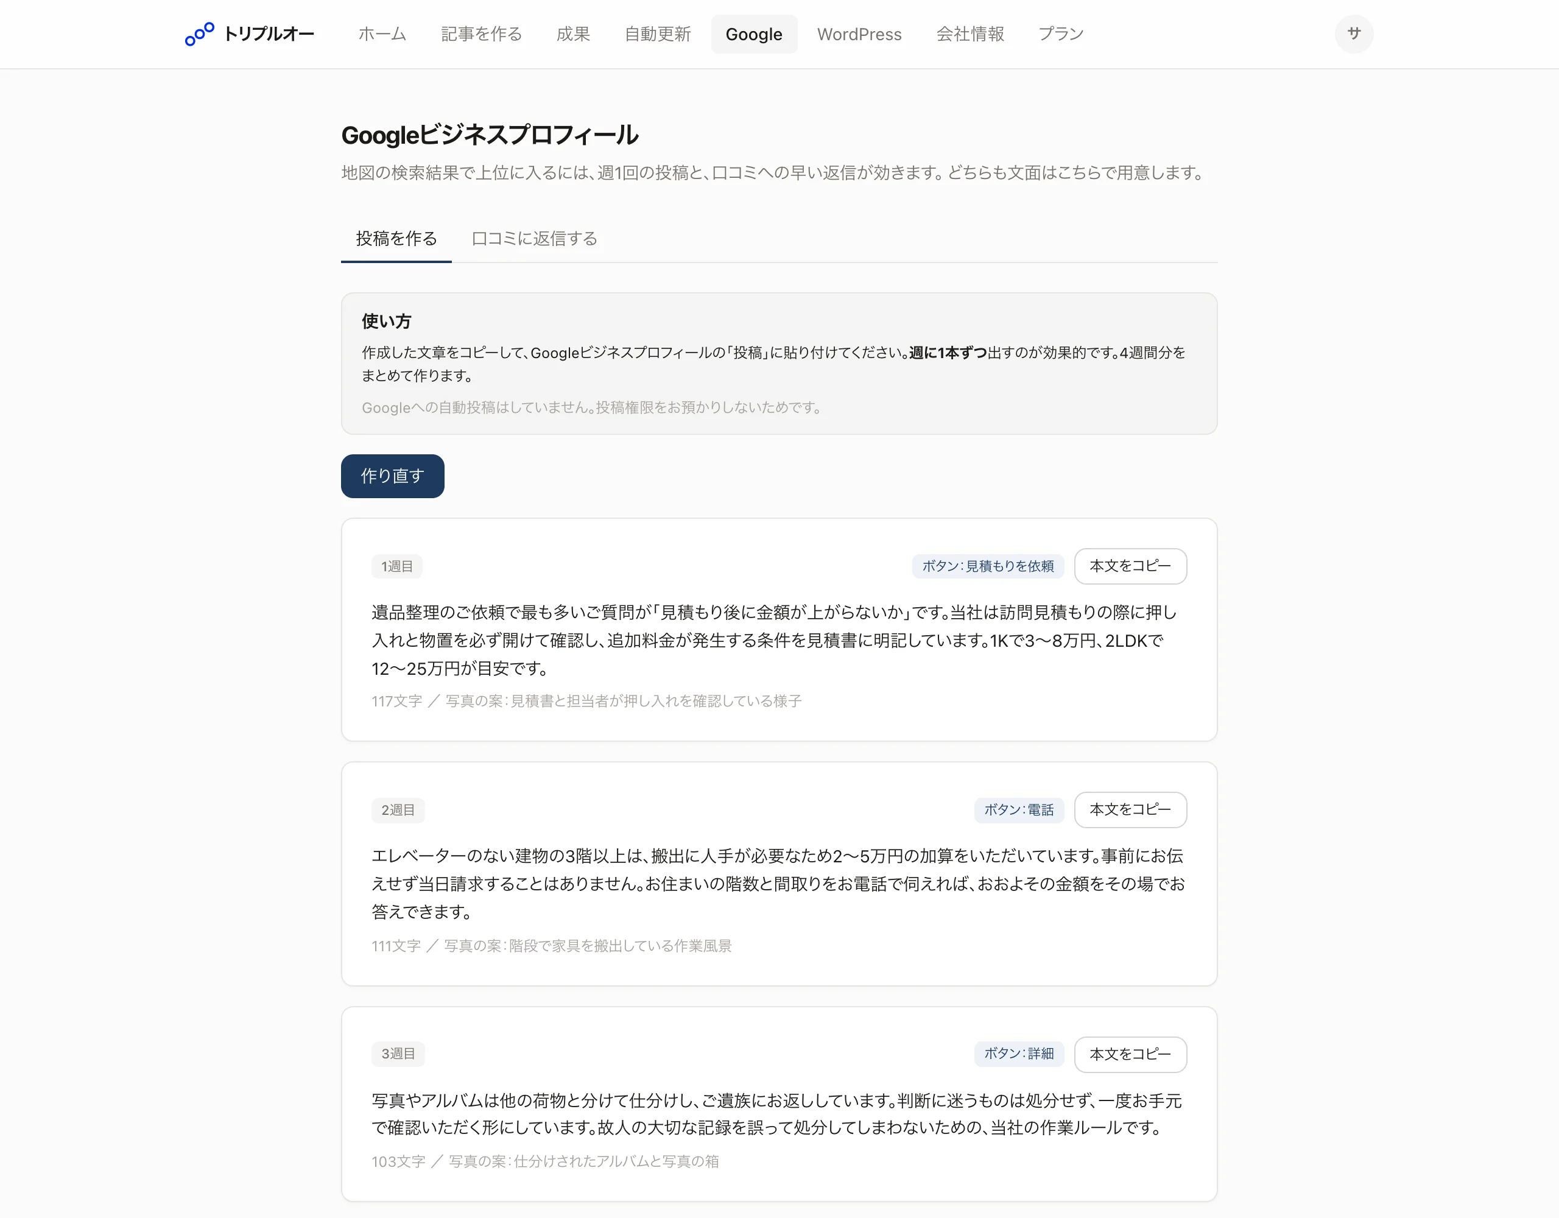Open 自動更新 in the navigation
This screenshot has width=1559, height=1218.
[658, 34]
